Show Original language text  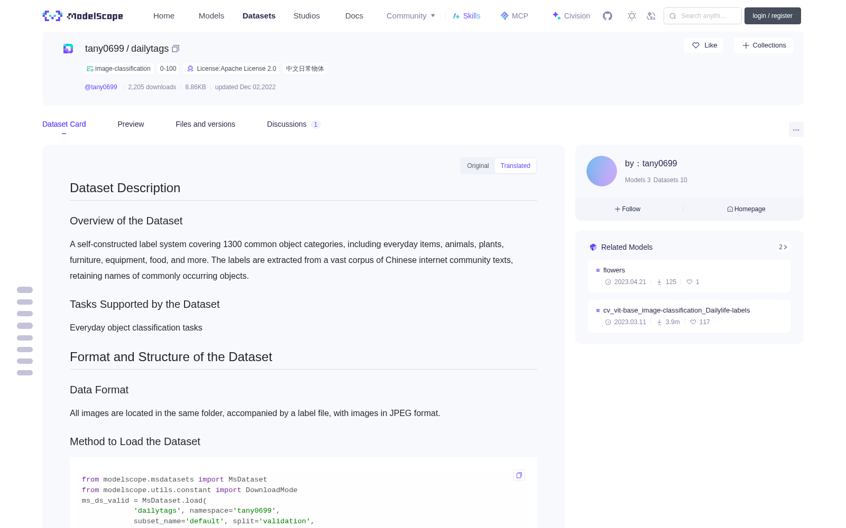[478, 166]
